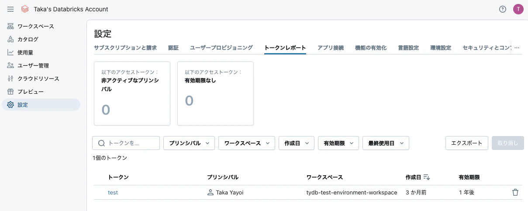Screen dimensions: 528x211
Task: Click the プリンシパル column header
Action: 223,177
